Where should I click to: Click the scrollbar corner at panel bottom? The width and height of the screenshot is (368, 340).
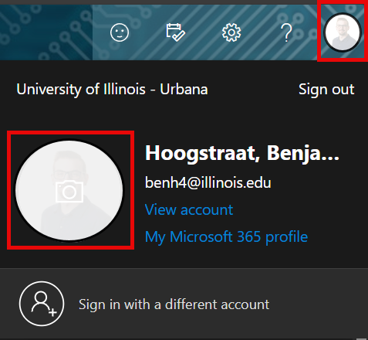coord(361,338)
